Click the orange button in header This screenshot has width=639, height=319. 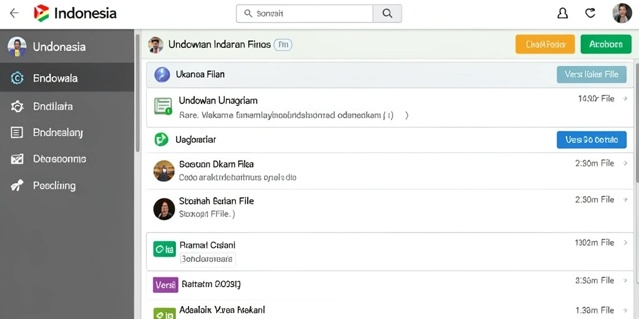click(x=545, y=44)
